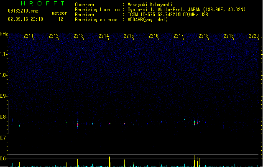Image resolution: width=263 pixels, height=167 pixels.
Task: Click the 2212 time marker
Action: tap(54, 36)
